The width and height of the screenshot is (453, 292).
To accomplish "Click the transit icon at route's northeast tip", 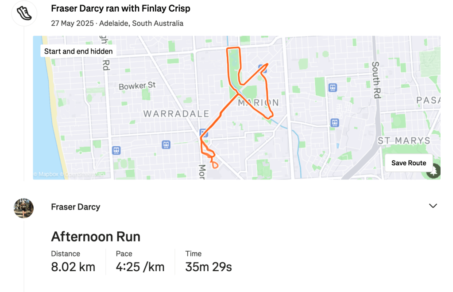I will [262, 68].
